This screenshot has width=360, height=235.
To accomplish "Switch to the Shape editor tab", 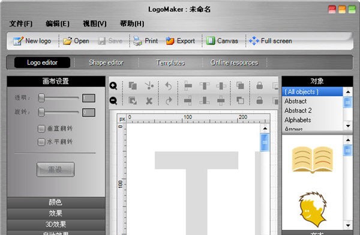I will click(x=106, y=63).
